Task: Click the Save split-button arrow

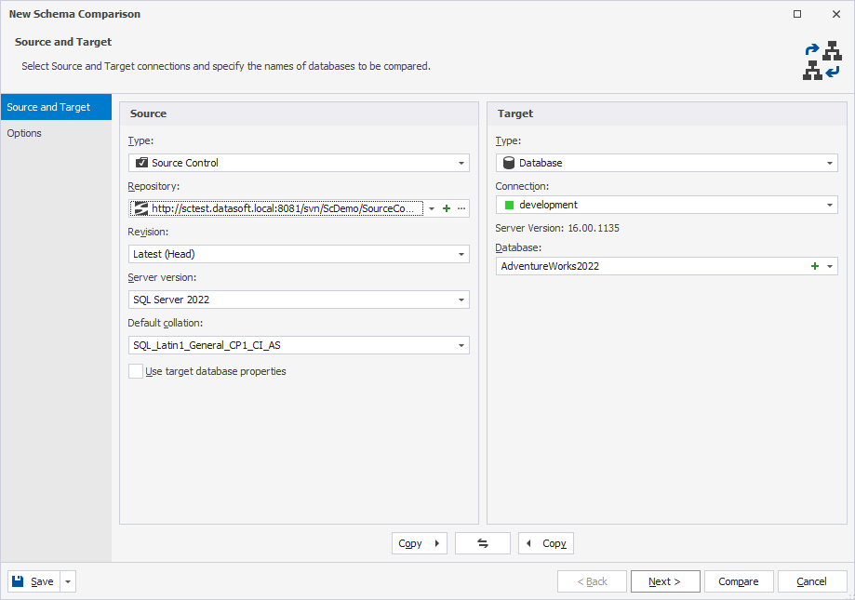Action: coord(66,580)
